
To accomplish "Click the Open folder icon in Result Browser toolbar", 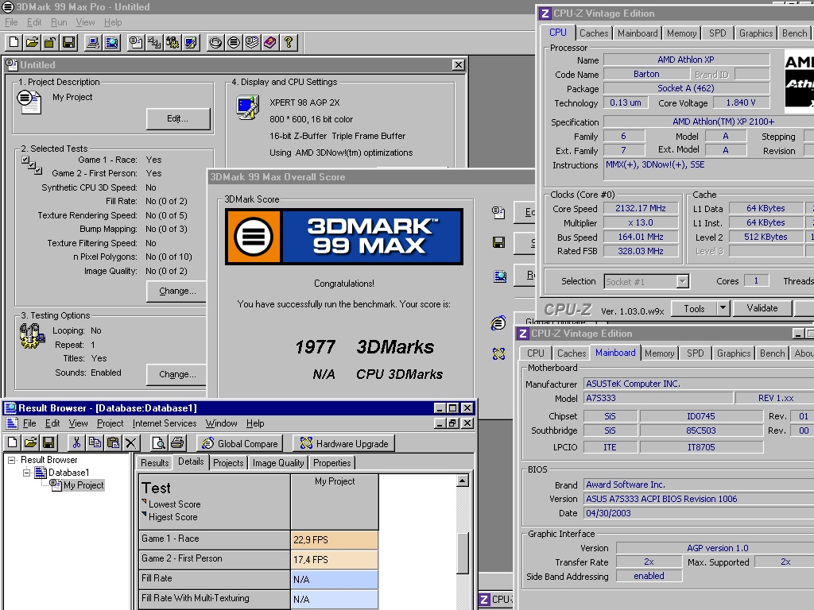I will click(x=31, y=443).
